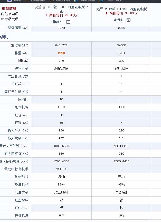Click the 气缸排列形式 row label
The height and width of the screenshot is (222, 161).
[x=18, y=76]
